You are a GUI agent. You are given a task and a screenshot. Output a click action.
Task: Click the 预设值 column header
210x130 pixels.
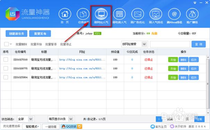(x=115, y=52)
